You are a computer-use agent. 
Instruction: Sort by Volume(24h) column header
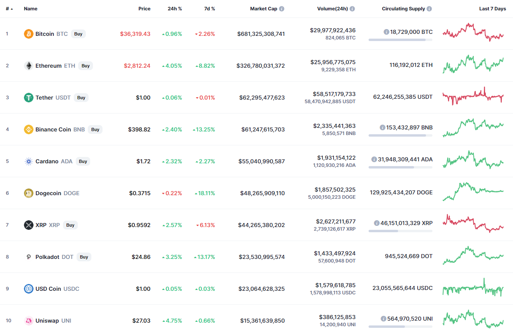coord(332,9)
